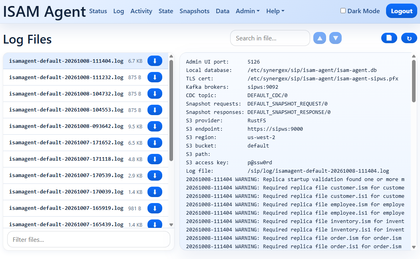The image size is (420, 259).
Task: Download isamagent-default-20261007-171652.log
Action: pyautogui.click(x=155, y=143)
